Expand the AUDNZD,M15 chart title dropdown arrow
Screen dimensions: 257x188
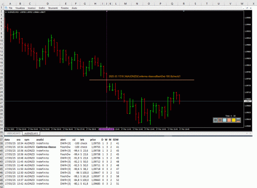click(6, 12)
